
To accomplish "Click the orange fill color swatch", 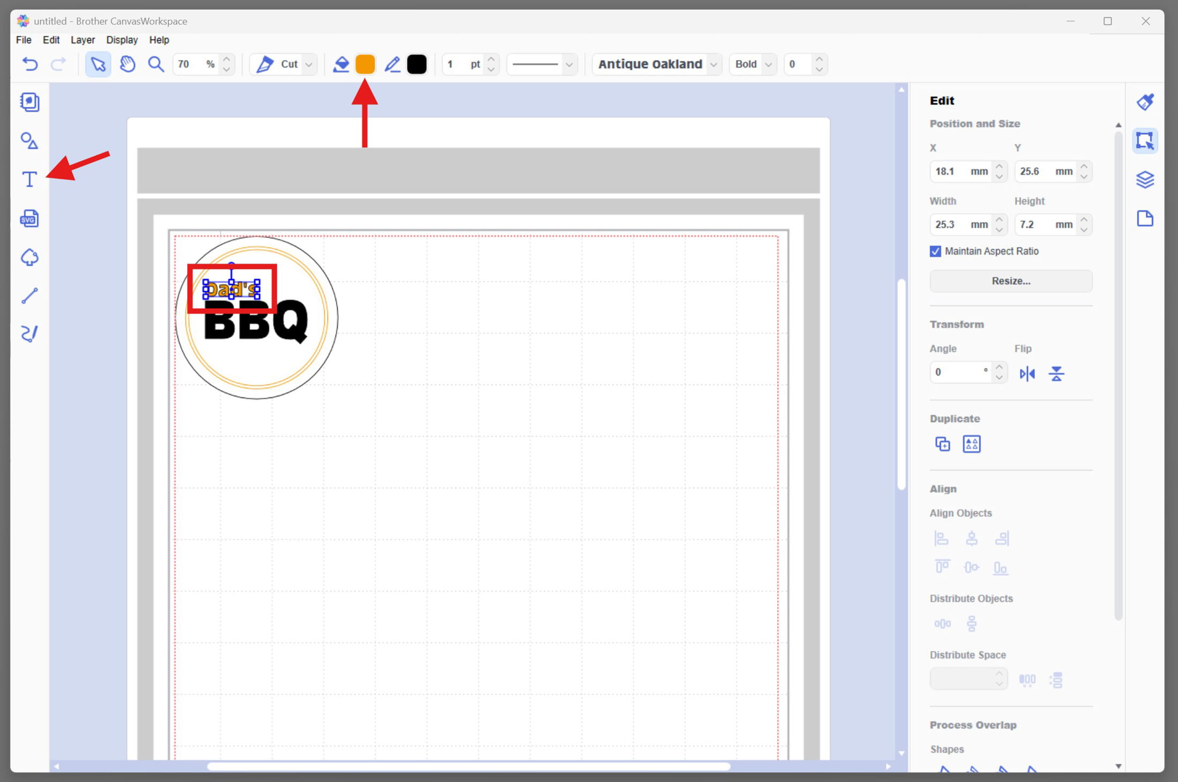I will tap(365, 64).
